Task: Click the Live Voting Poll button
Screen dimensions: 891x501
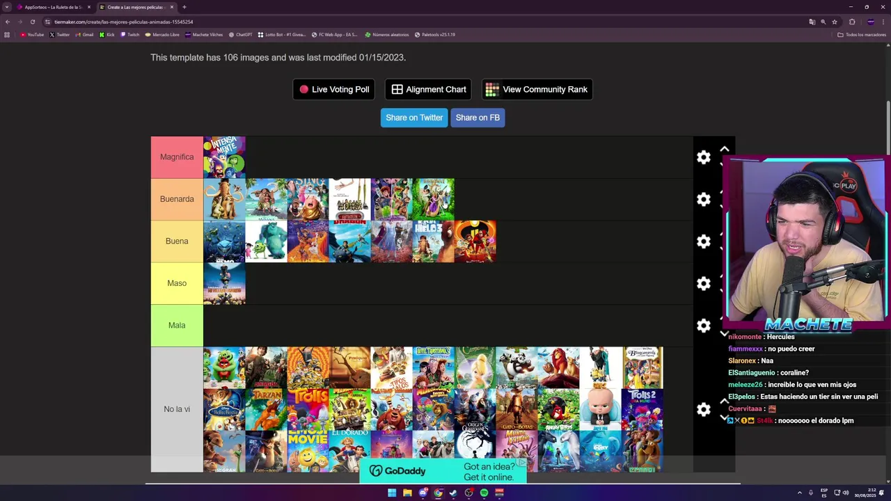Action: (x=334, y=89)
